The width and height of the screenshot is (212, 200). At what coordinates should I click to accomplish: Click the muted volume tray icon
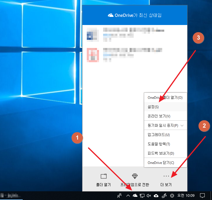149,196
